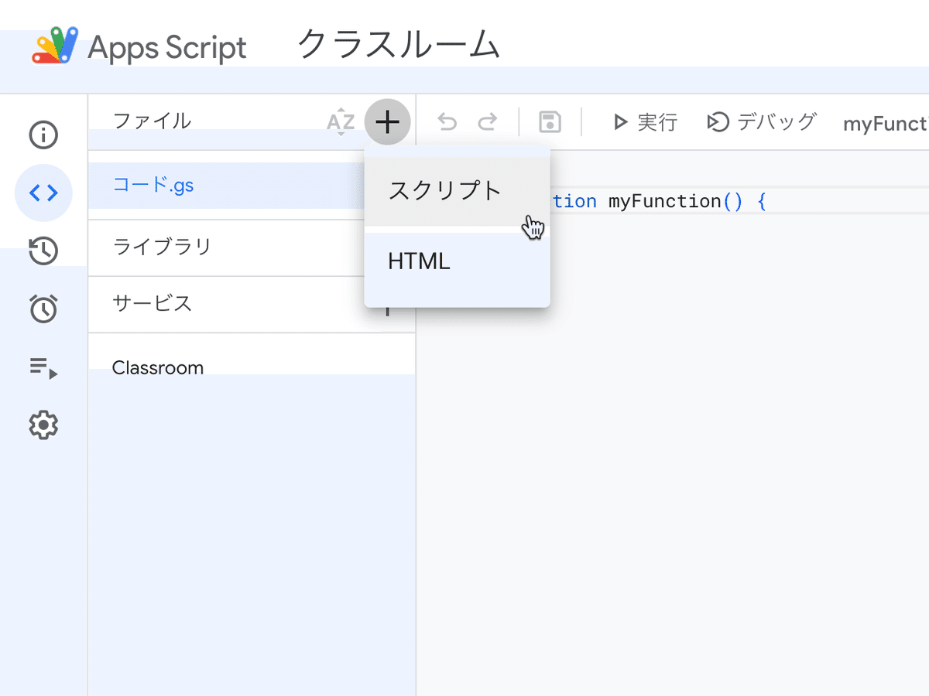Save project with the floppy disk icon
Image resolution: width=929 pixels, height=696 pixels.
click(550, 122)
